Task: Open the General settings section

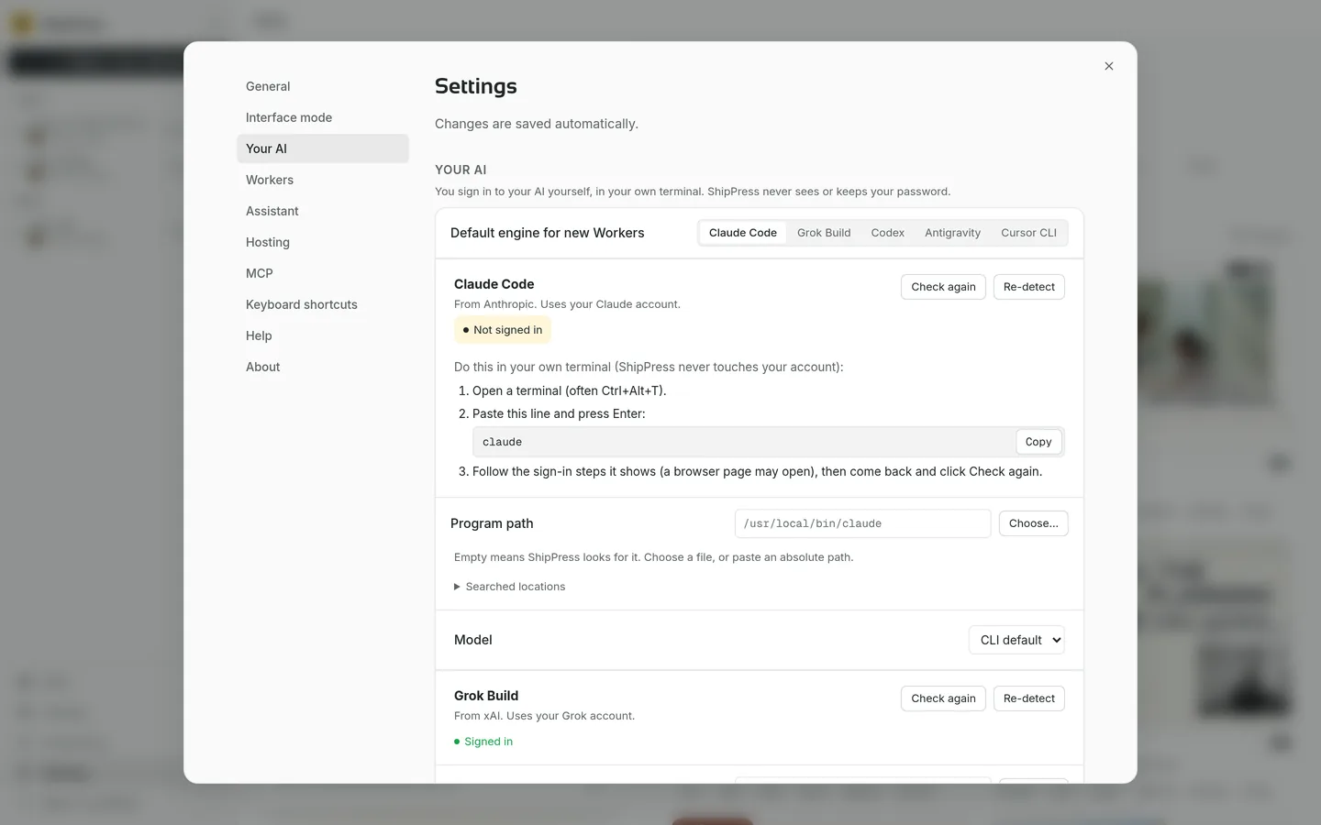Action: tap(323, 86)
